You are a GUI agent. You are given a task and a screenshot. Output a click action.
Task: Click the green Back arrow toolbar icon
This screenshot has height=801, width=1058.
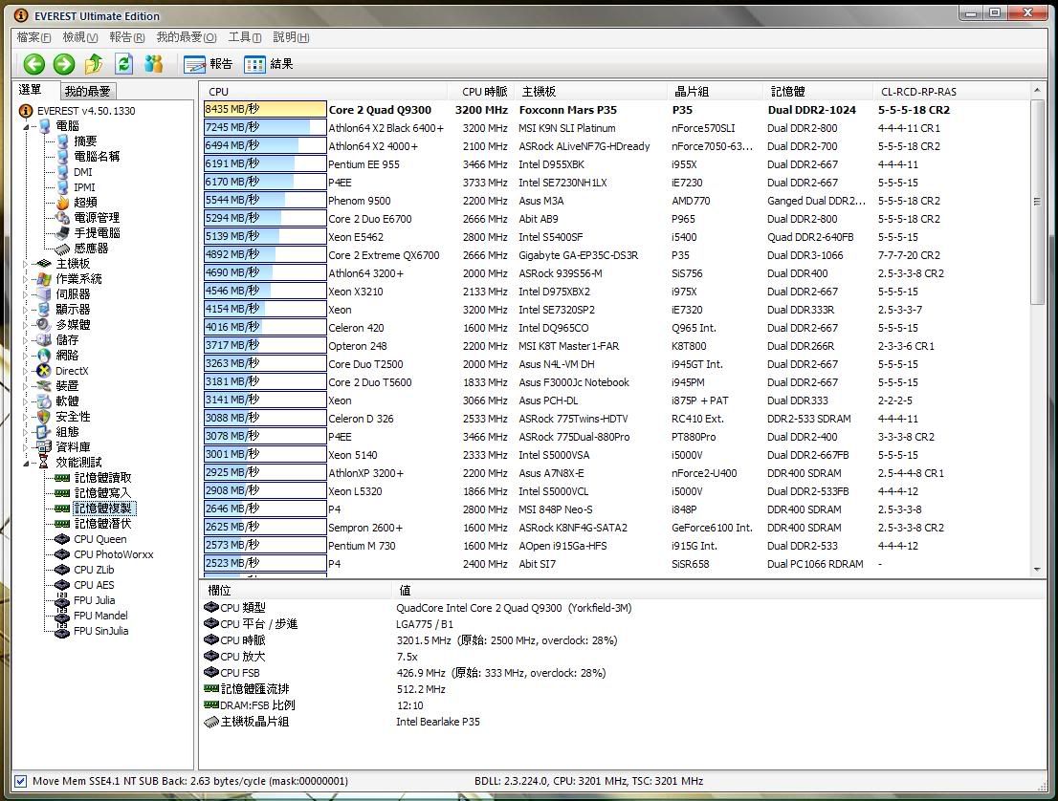[33, 64]
